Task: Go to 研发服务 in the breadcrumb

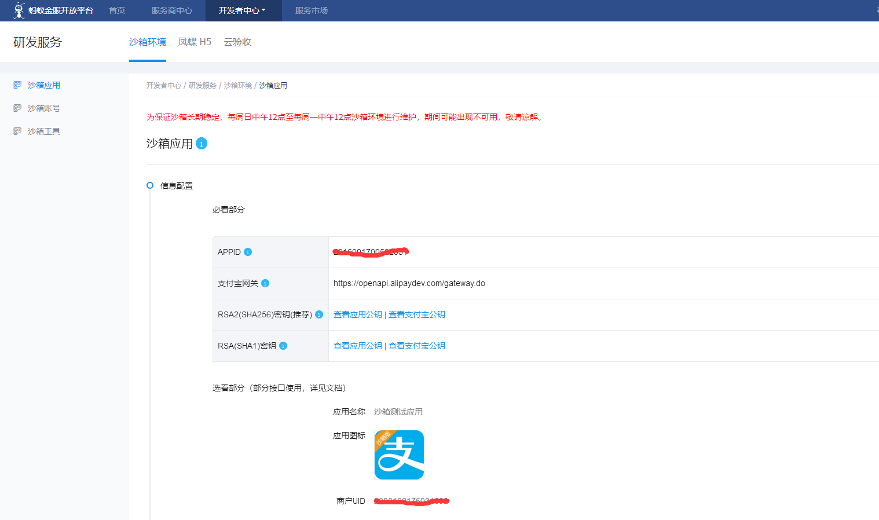Action: click(x=203, y=85)
